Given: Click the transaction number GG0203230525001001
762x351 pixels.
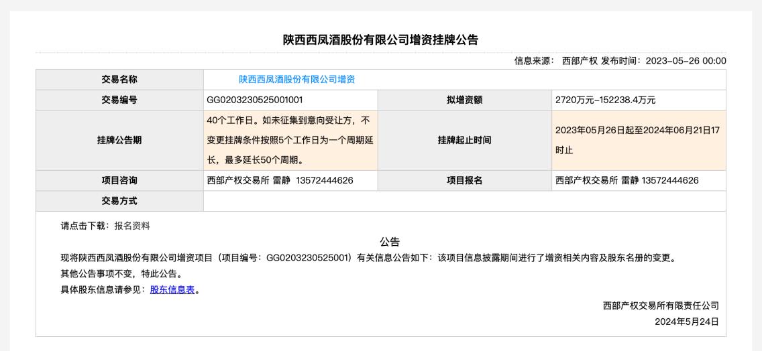Looking at the screenshot, I should click(x=255, y=100).
